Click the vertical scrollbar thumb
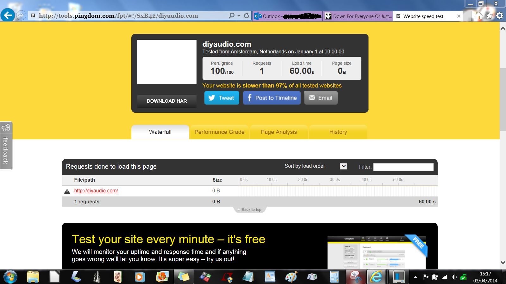Image resolution: width=506 pixels, height=284 pixels. point(503,100)
